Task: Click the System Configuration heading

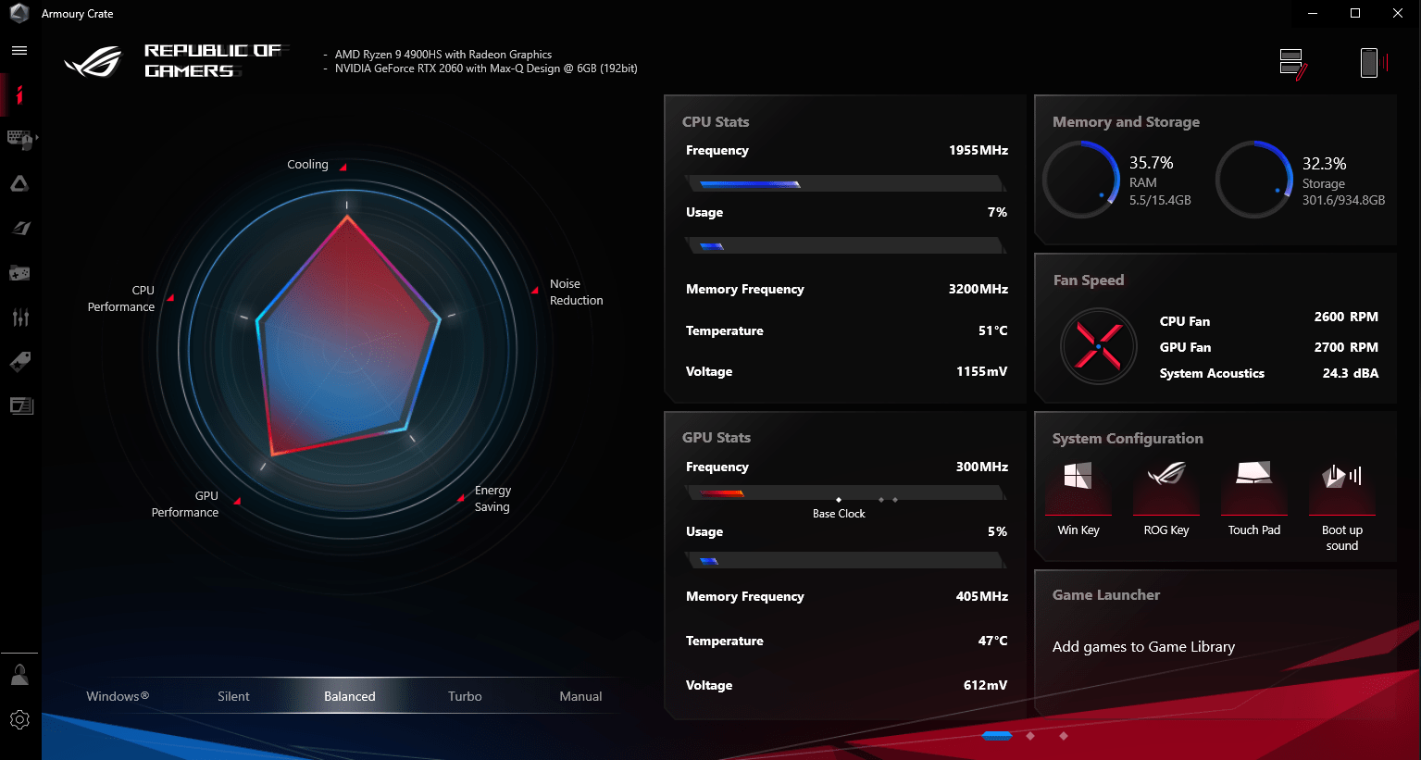Action: click(1128, 439)
